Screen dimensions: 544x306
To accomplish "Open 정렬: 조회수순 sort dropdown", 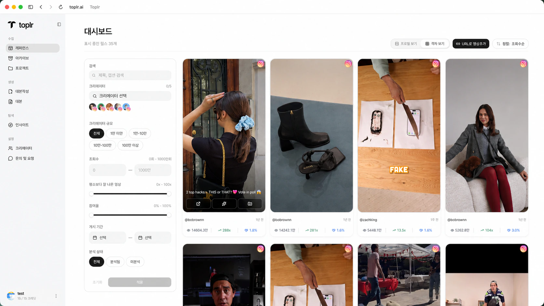I will click(510, 44).
